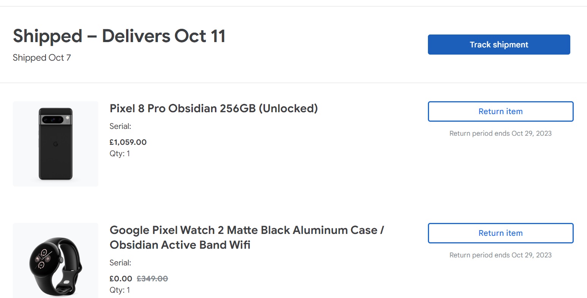Open the Pixel Watch 2 product thumbnail
Screen dimensions: 587x298
55,262
